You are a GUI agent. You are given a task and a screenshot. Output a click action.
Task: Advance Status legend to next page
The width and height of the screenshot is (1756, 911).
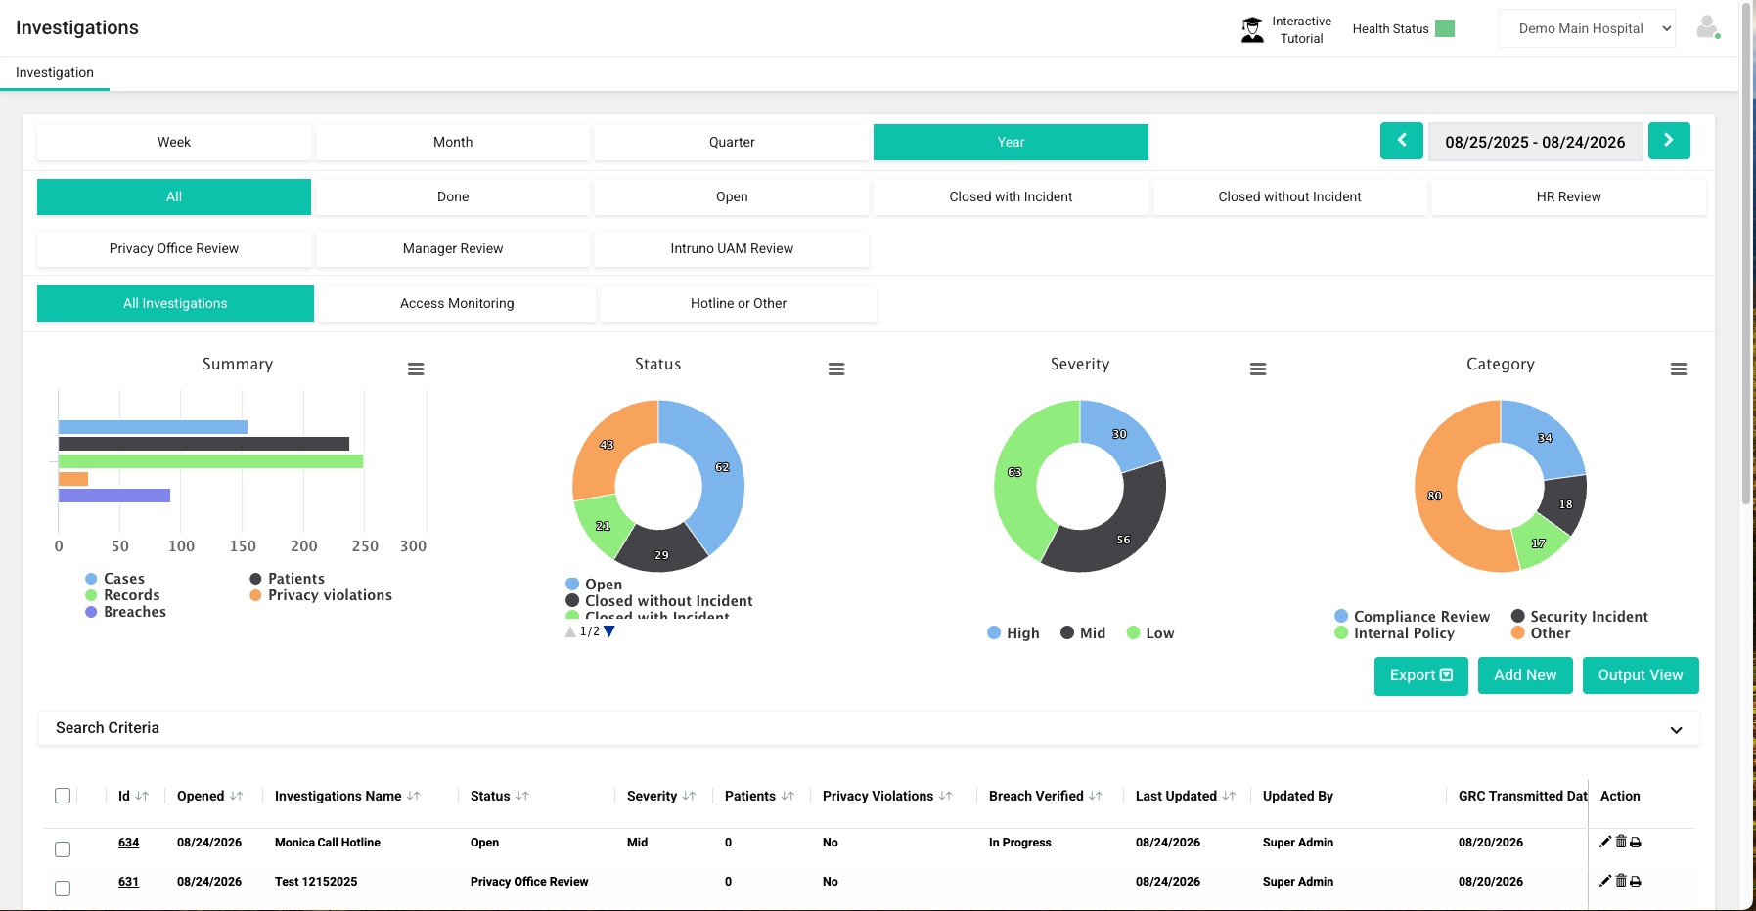click(x=609, y=631)
